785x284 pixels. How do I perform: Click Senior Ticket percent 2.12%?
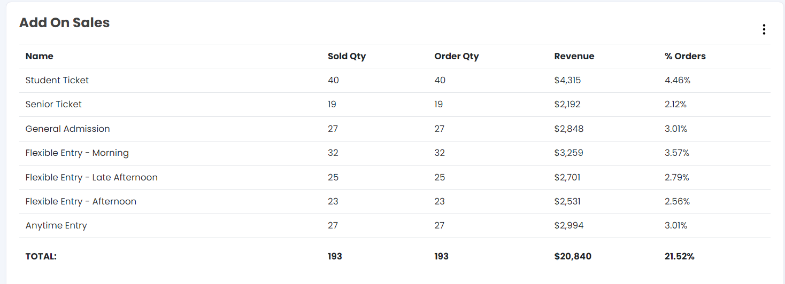(675, 104)
